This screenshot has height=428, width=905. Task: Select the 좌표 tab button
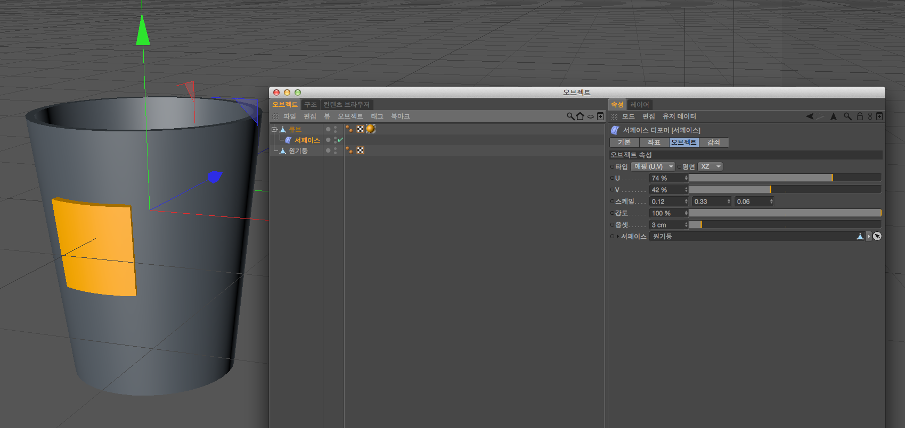click(654, 142)
